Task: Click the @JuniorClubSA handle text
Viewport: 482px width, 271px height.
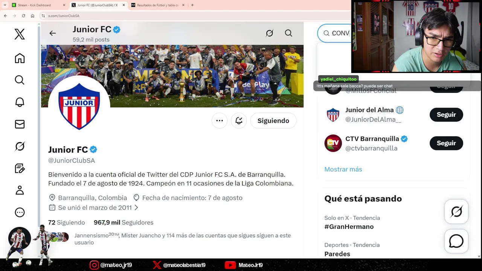Action: (x=72, y=160)
